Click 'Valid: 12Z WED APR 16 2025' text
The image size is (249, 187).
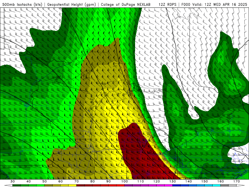[x=220, y=4]
